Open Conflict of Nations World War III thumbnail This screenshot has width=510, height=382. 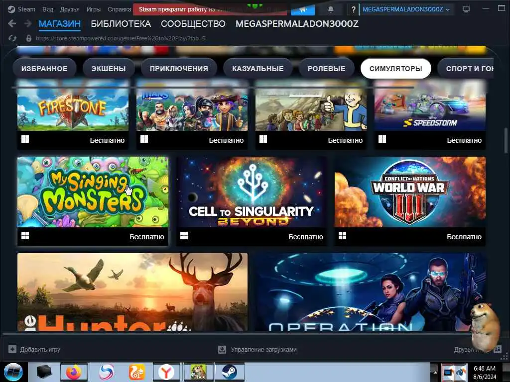coord(410,192)
